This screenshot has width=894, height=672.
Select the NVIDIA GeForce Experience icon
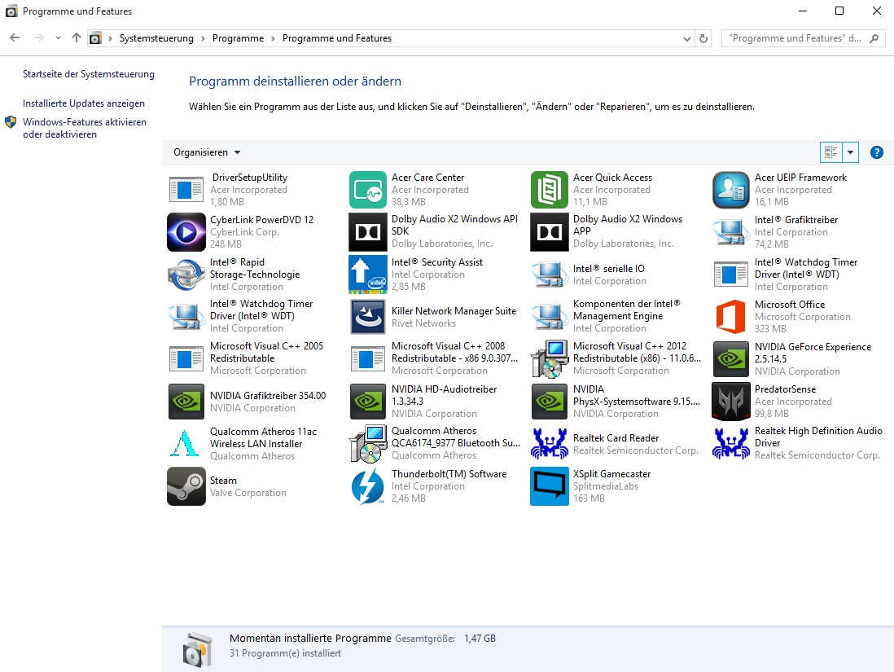coord(731,359)
